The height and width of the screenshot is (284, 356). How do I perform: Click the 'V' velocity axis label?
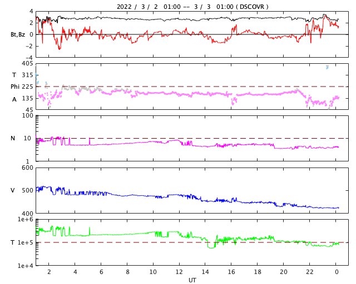coord(12,190)
